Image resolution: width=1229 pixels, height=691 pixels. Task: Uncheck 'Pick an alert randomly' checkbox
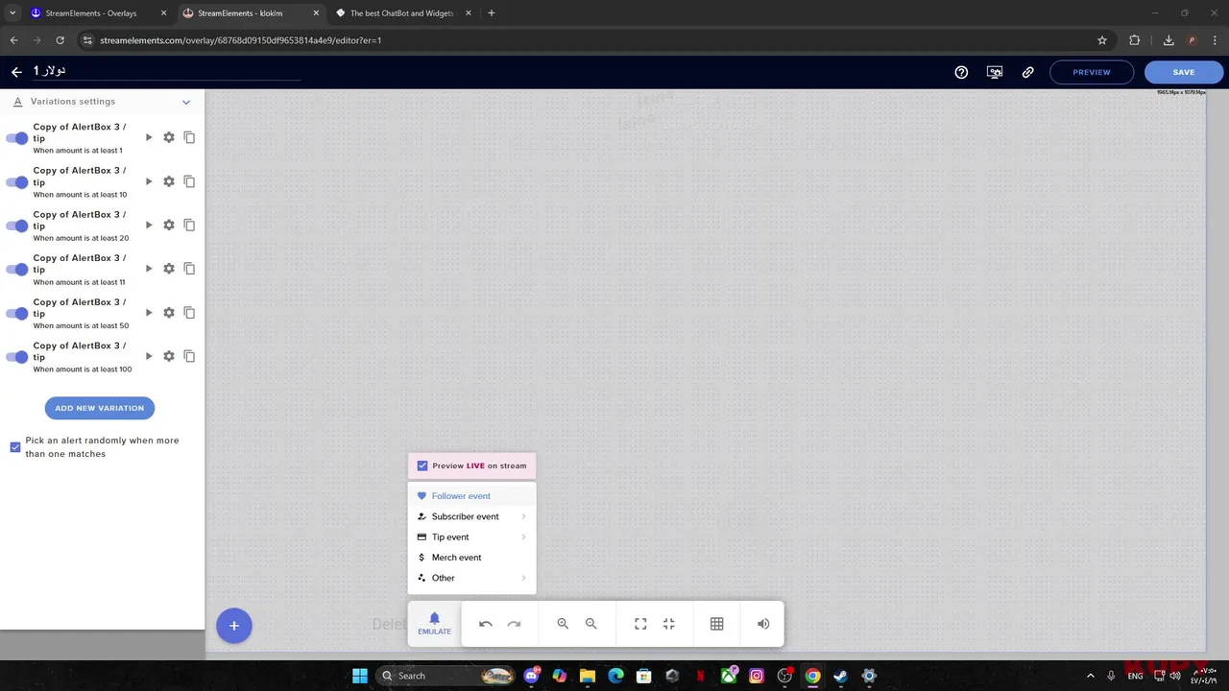click(15, 447)
